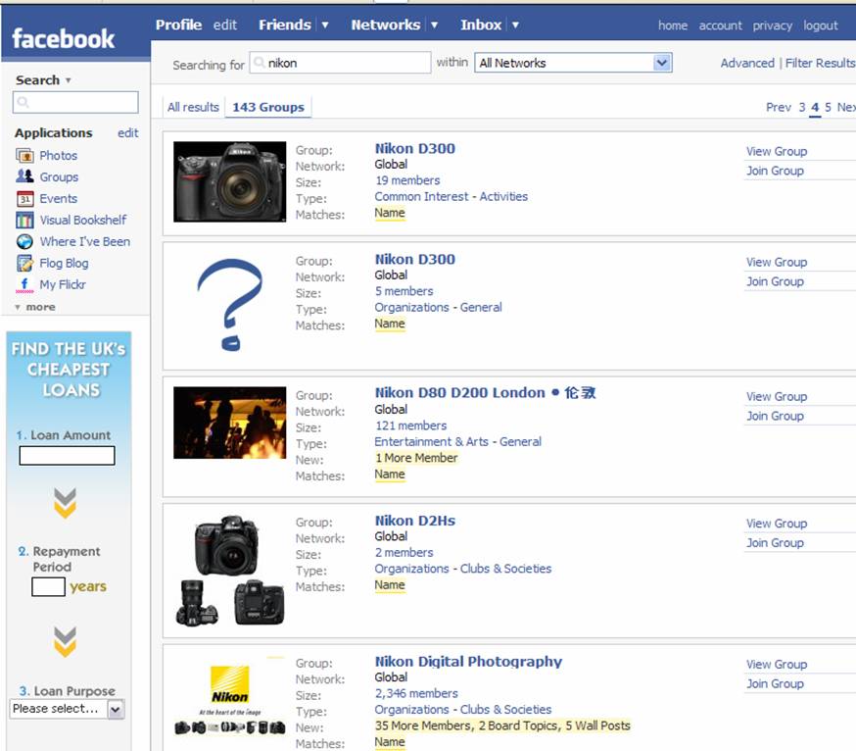
Task: Open Advanced search link
Action: 747,64
